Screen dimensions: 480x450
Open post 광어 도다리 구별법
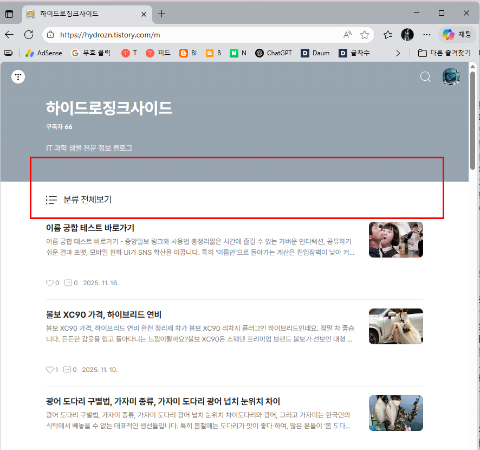[x=163, y=401]
